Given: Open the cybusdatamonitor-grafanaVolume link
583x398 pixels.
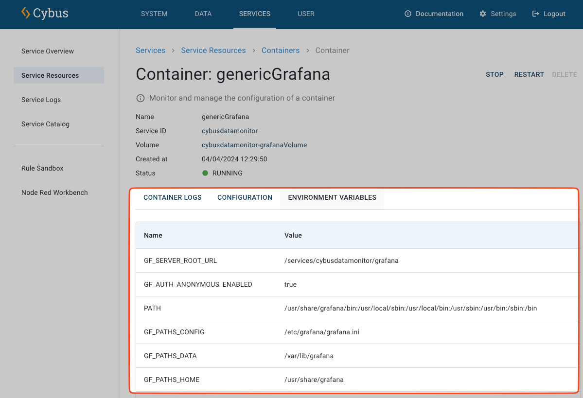Looking at the screenshot, I should tap(254, 145).
